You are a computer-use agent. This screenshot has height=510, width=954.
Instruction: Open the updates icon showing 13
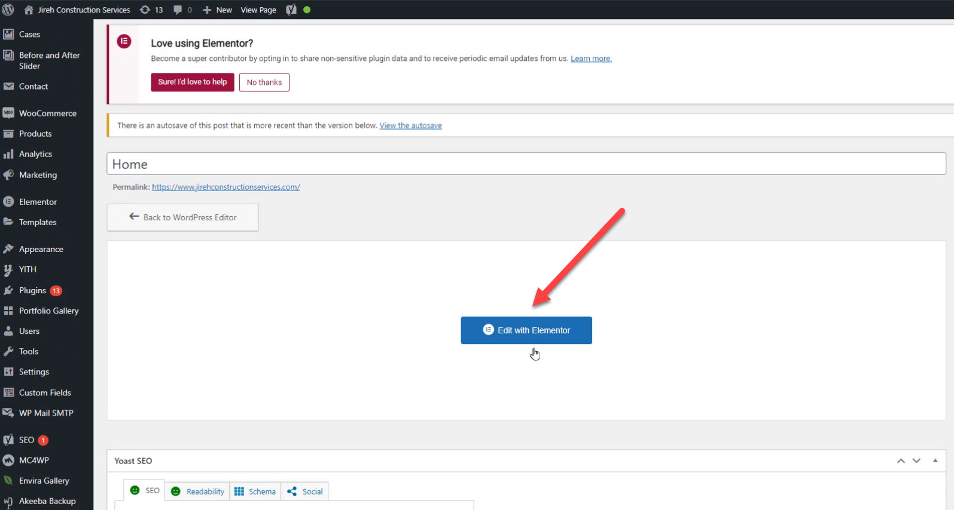(x=151, y=10)
